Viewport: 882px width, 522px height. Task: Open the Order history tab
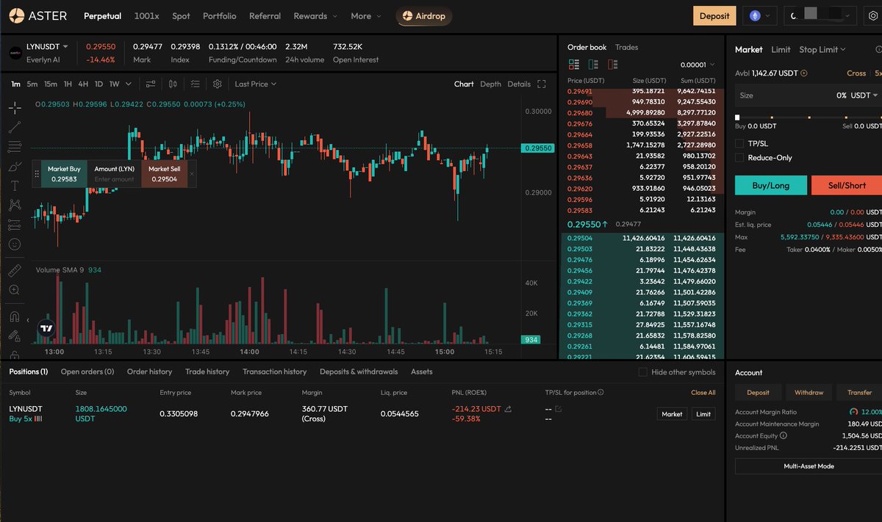(x=149, y=371)
